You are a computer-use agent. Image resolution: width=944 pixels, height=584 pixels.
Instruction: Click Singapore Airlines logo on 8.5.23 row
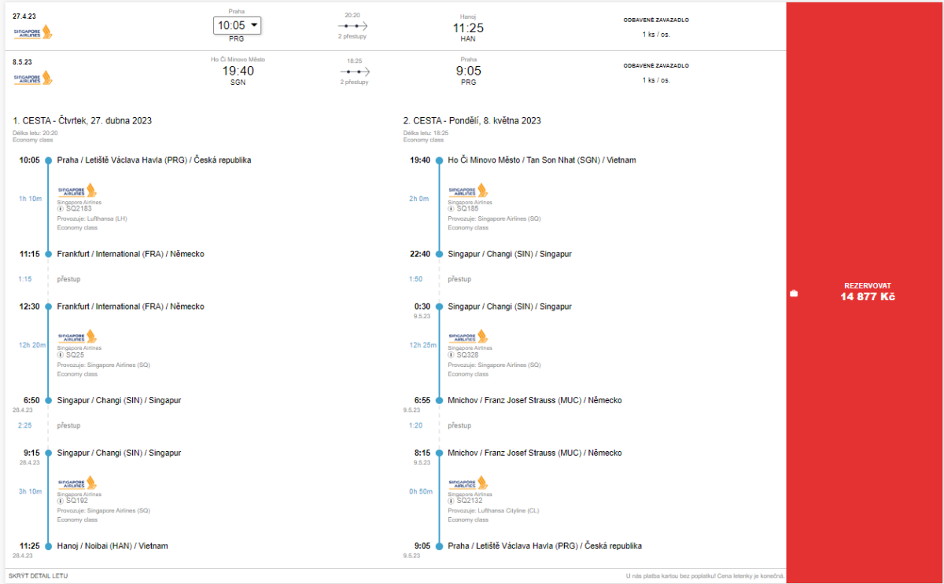click(33, 78)
